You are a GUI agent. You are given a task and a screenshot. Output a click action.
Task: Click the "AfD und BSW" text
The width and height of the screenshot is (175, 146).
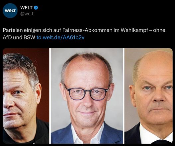coord(19,37)
